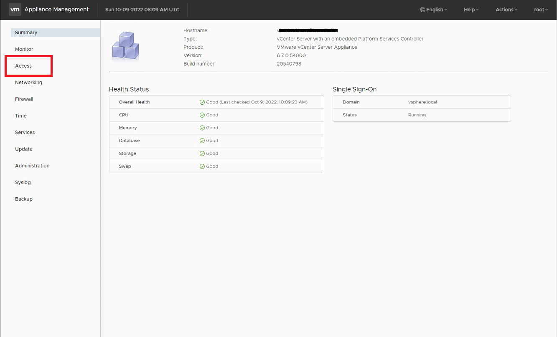Image resolution: width=557 pixels, height=337 pixels.
Task: Click the build number 20540798
Action: click(289, 64)
